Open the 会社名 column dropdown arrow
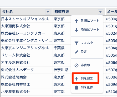 (48, 12)
